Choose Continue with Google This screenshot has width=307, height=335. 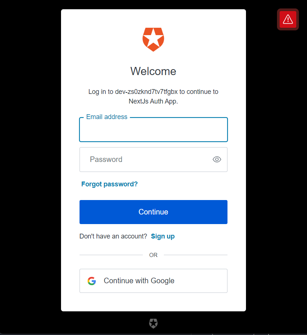click(x=153, y=281)
